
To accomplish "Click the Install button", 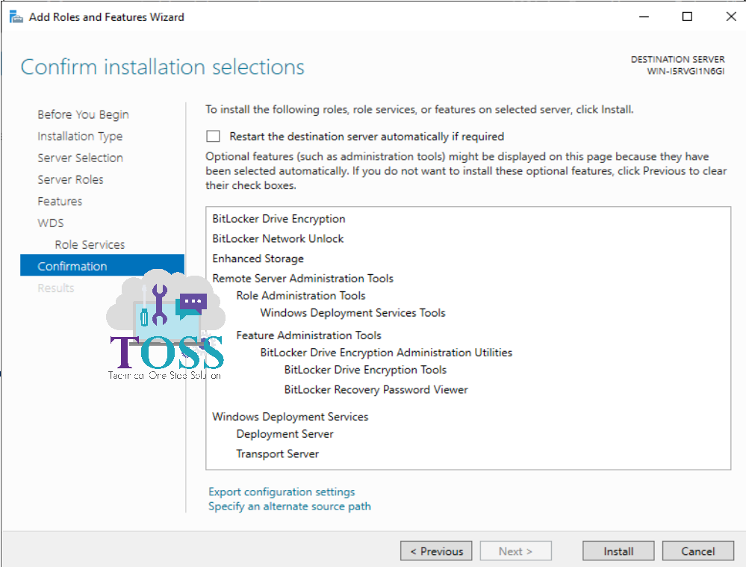I will pyautogui.click(x=618, y=551).
